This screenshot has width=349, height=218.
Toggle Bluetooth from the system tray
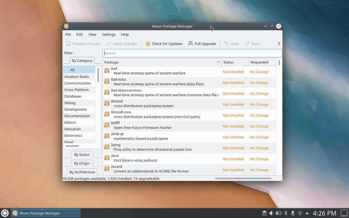point(285,213)
